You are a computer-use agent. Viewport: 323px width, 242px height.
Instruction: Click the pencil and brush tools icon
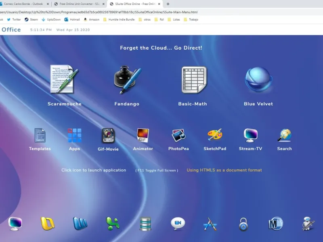pyautogui.click(x=210, y=224)
